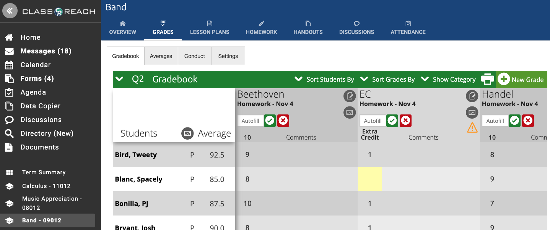Click the green checkmark beside Handel's Autofill
The width and height of the screenshot is (550, 230).
[514, 121]
